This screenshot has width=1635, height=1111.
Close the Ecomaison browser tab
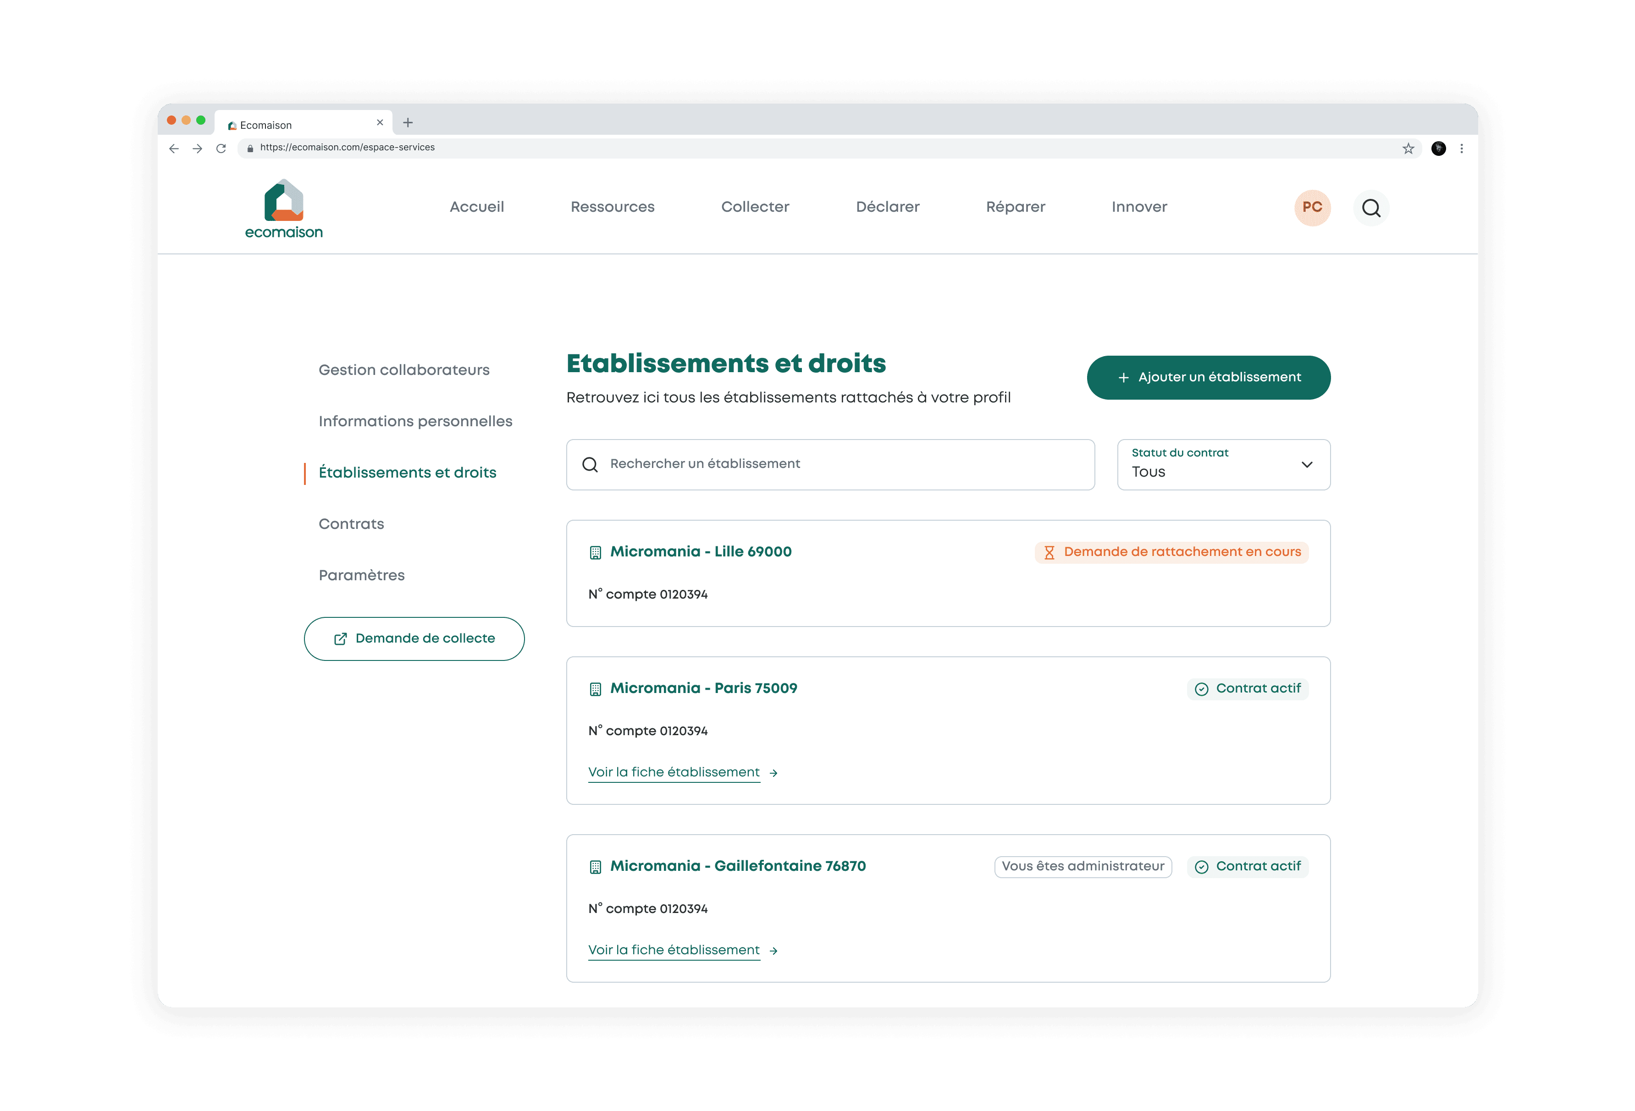point(380,122)
